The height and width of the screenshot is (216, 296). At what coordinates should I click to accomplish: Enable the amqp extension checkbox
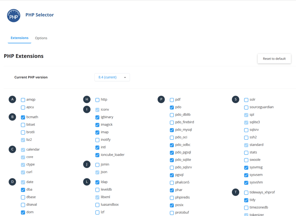pos(23,99)
